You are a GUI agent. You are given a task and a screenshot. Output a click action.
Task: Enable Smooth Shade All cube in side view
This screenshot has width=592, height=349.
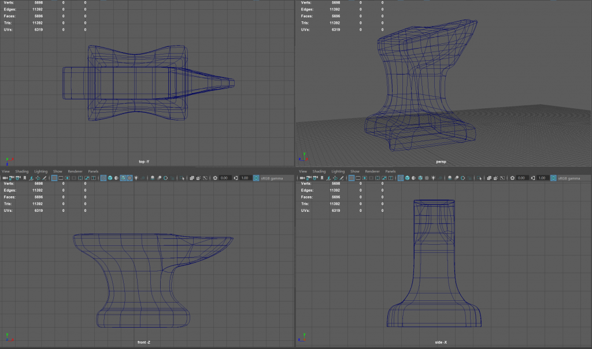[x=406, y=178]
